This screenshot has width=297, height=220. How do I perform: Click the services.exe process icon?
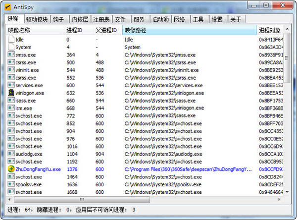pyautogui.click(x=11, y=85)
